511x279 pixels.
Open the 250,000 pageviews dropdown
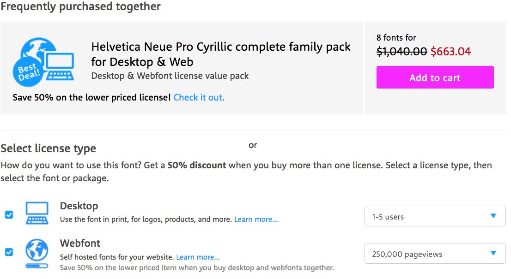(435, 253)
